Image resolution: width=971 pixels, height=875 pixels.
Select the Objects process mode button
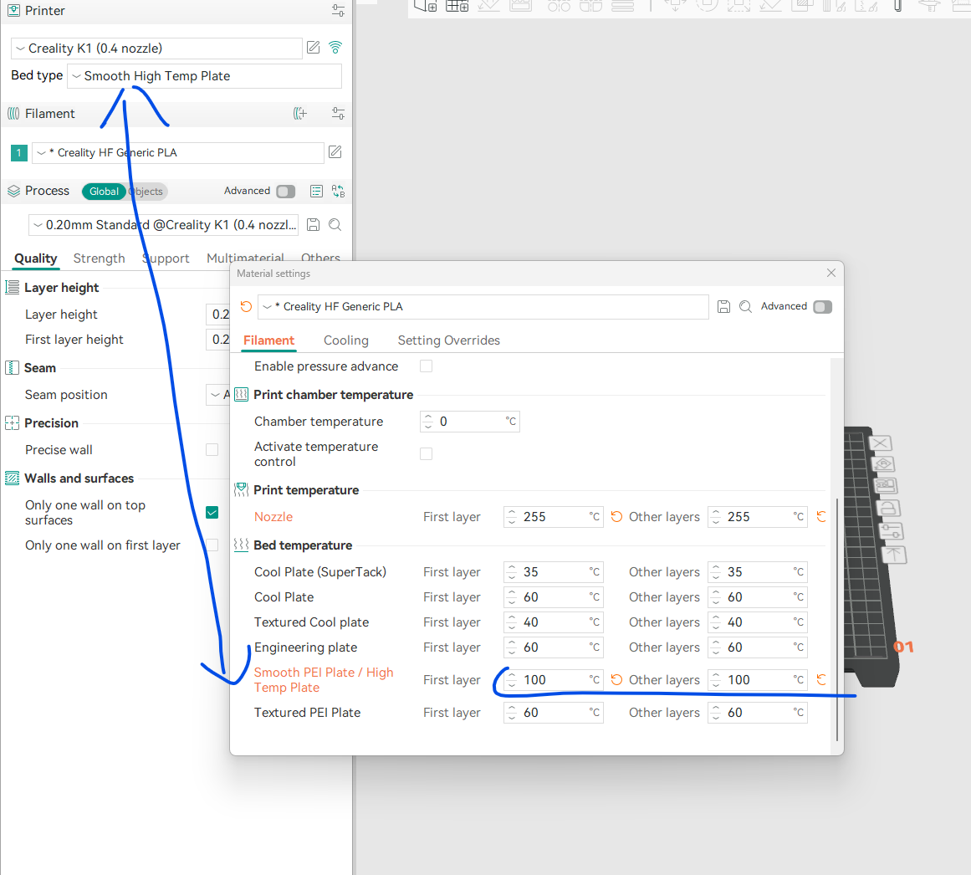tap(149, 192)
